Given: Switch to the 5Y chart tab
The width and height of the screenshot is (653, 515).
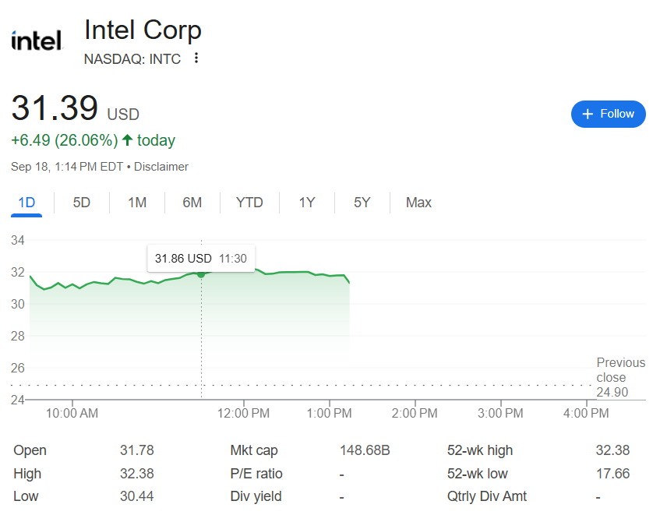Looking at the screenshot, I should point(362,203).
